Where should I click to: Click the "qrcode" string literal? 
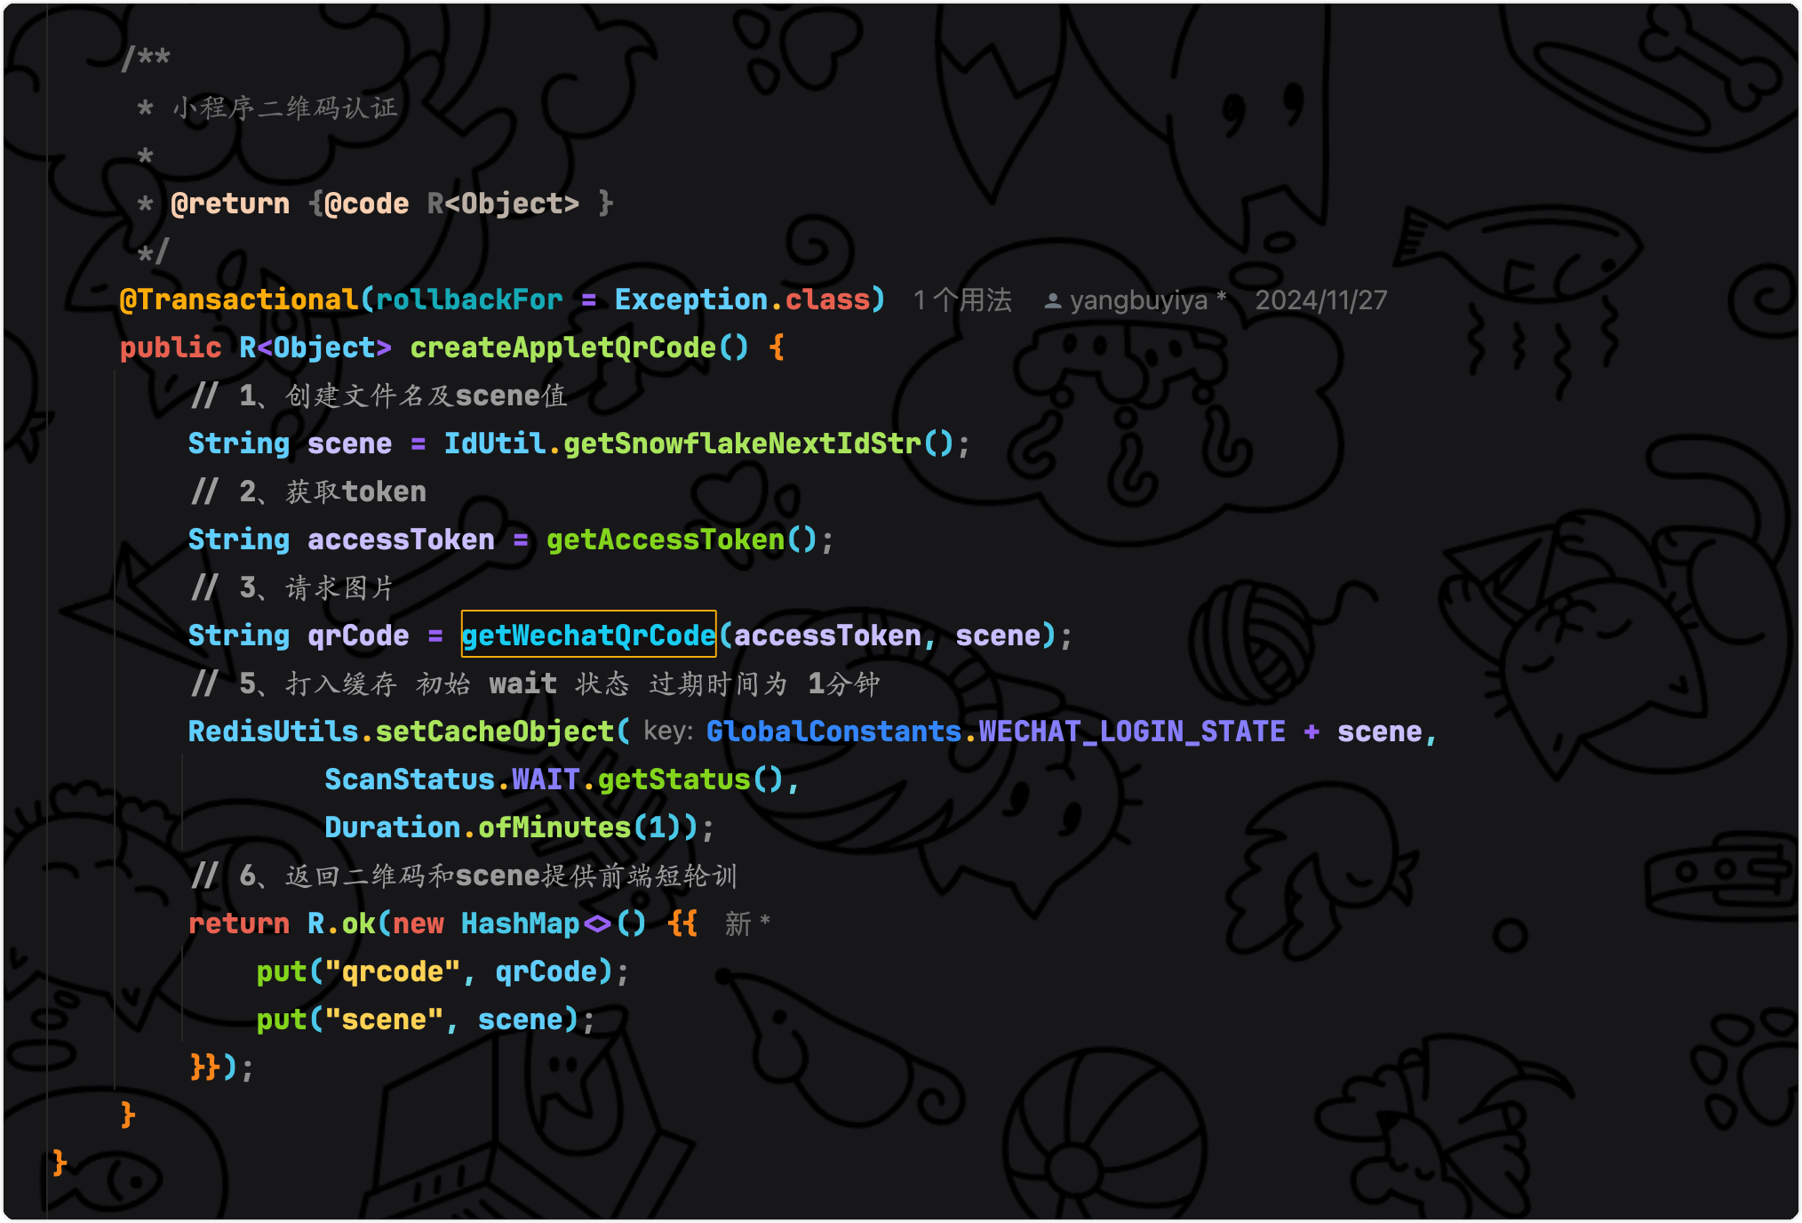pos(393,971)
